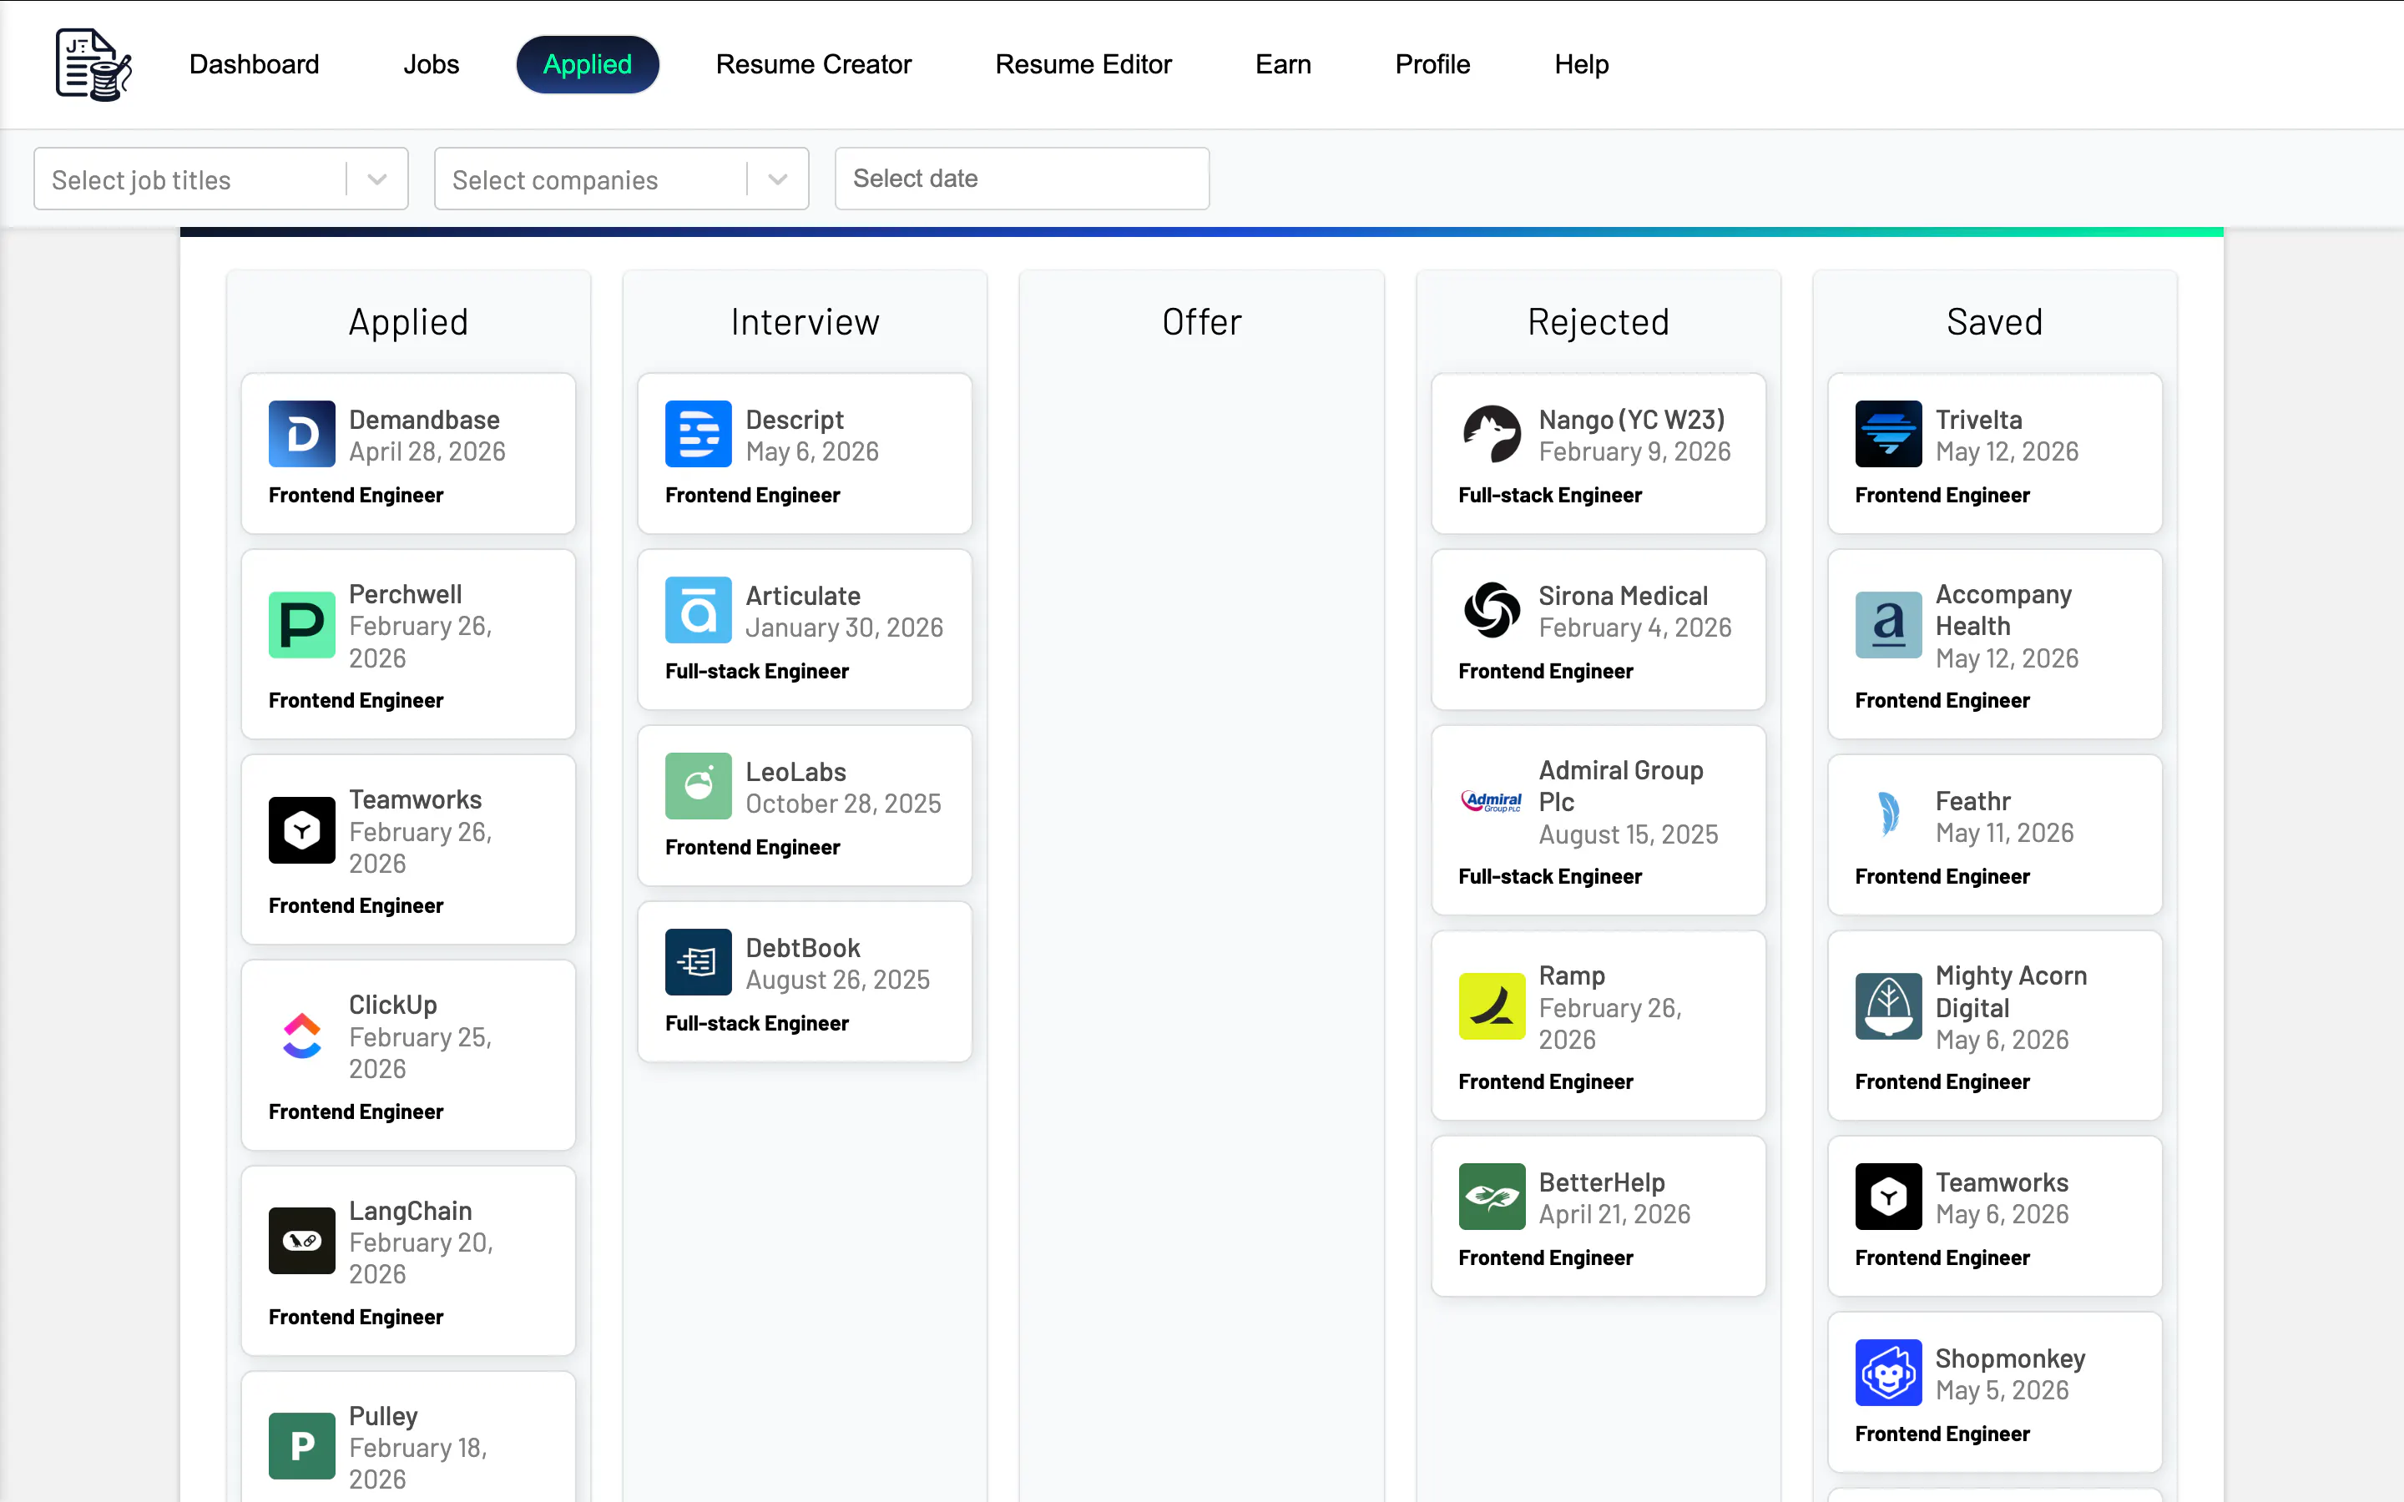Open the Resume Creator page
The width and height of the screenshot is (2404, 1502).
pyautogui.click(x=814, y=64)
